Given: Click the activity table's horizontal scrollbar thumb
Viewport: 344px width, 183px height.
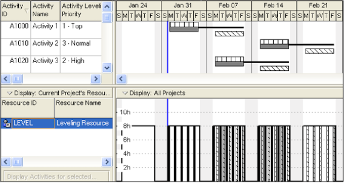Looking at the screenshot, I should click(17, 79).
